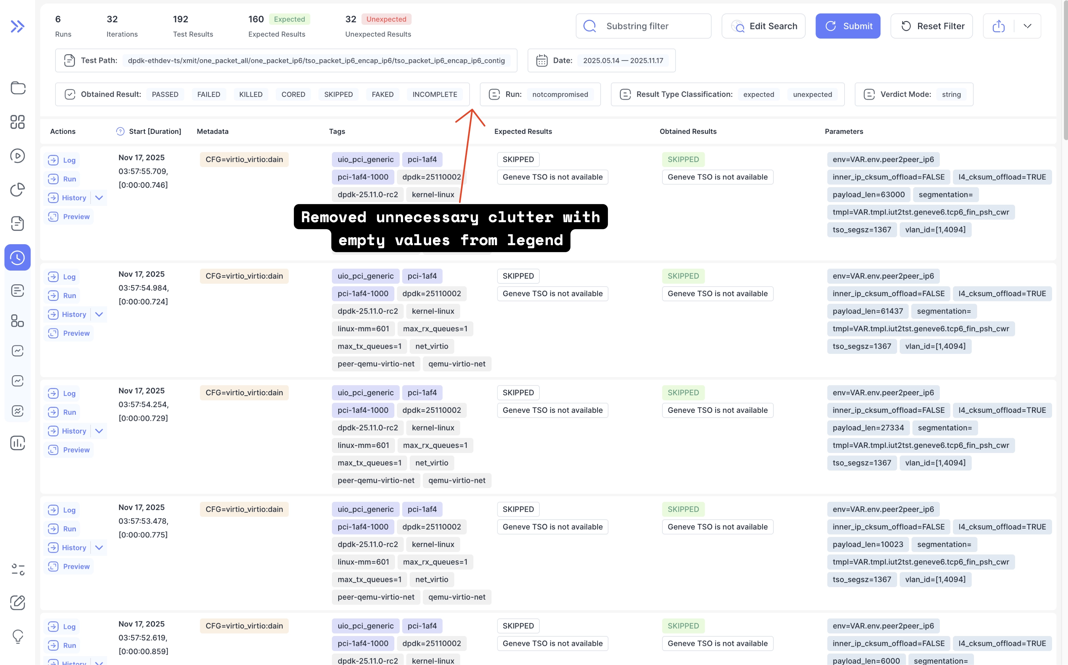
Task: Expand the sidebar with double-chevron icon
Action: tap(17, 26)
